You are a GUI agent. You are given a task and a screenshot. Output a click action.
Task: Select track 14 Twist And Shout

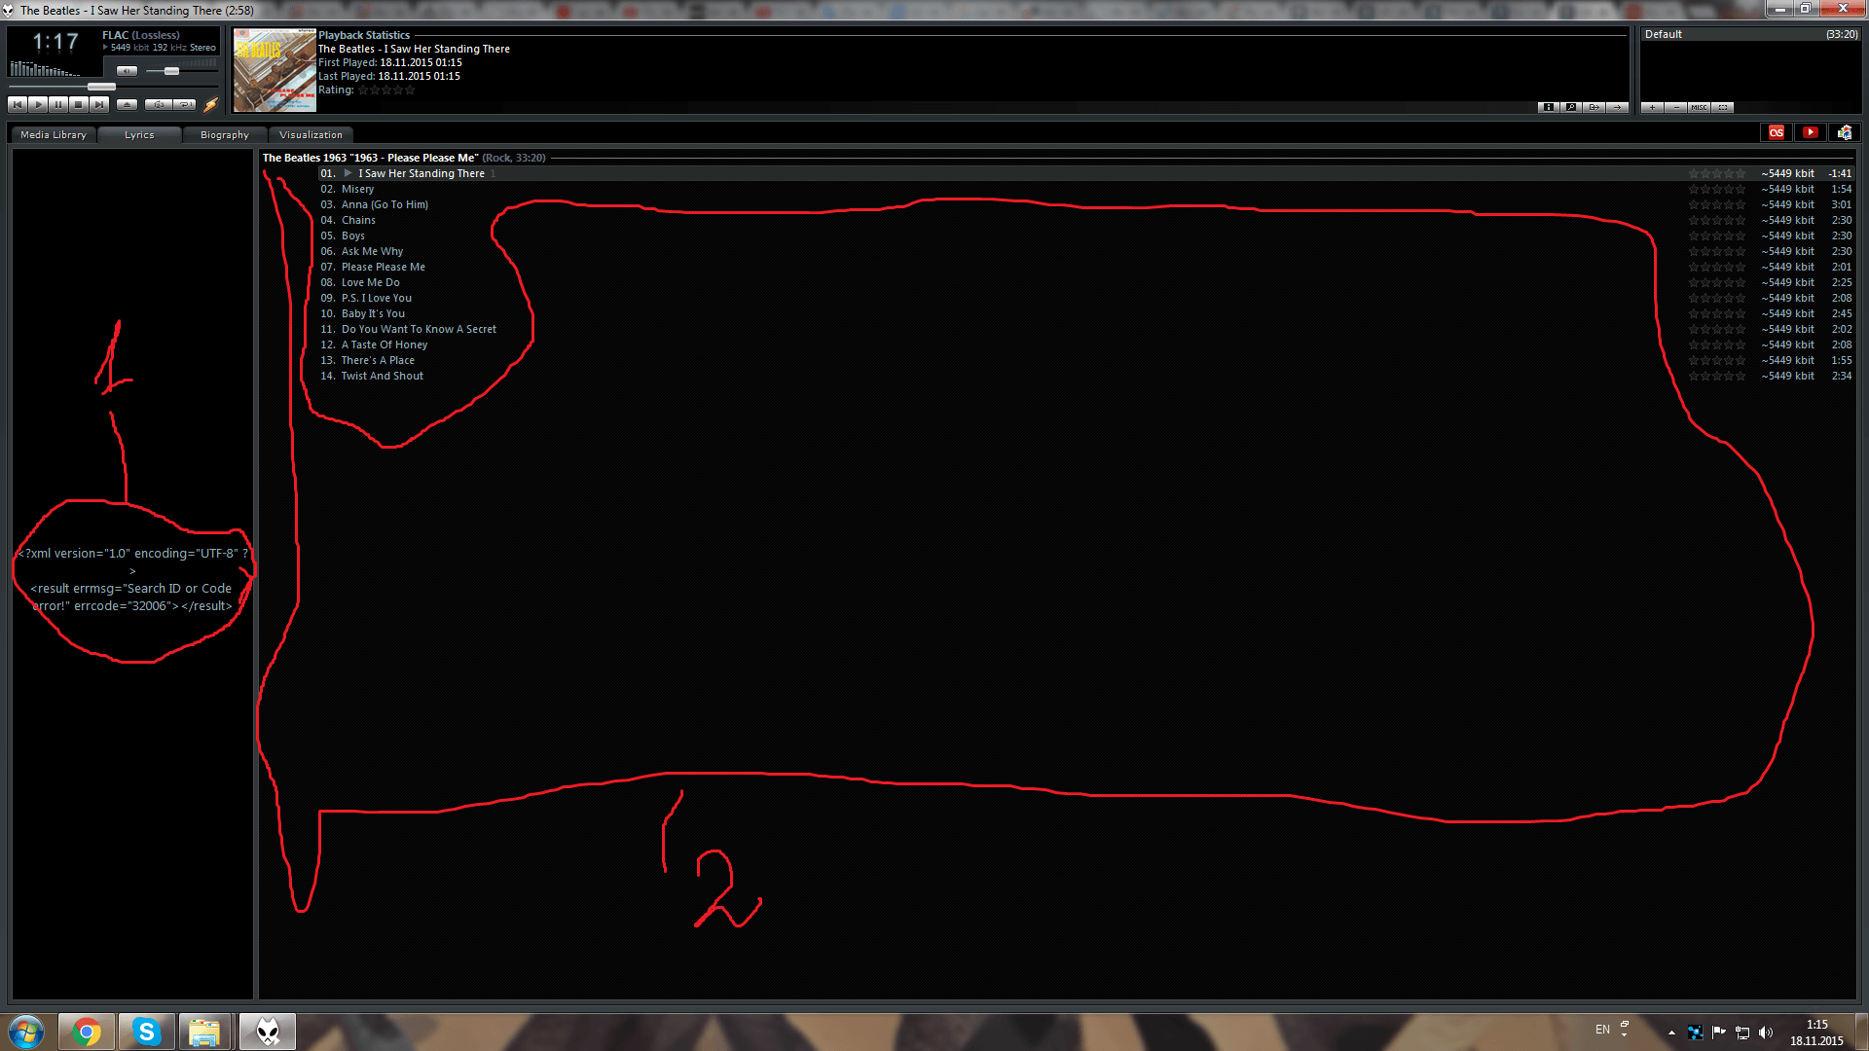pos(382,376)
